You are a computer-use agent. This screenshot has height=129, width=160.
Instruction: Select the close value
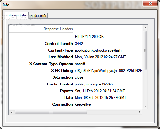pyautogui.click(x=79, y=77)
